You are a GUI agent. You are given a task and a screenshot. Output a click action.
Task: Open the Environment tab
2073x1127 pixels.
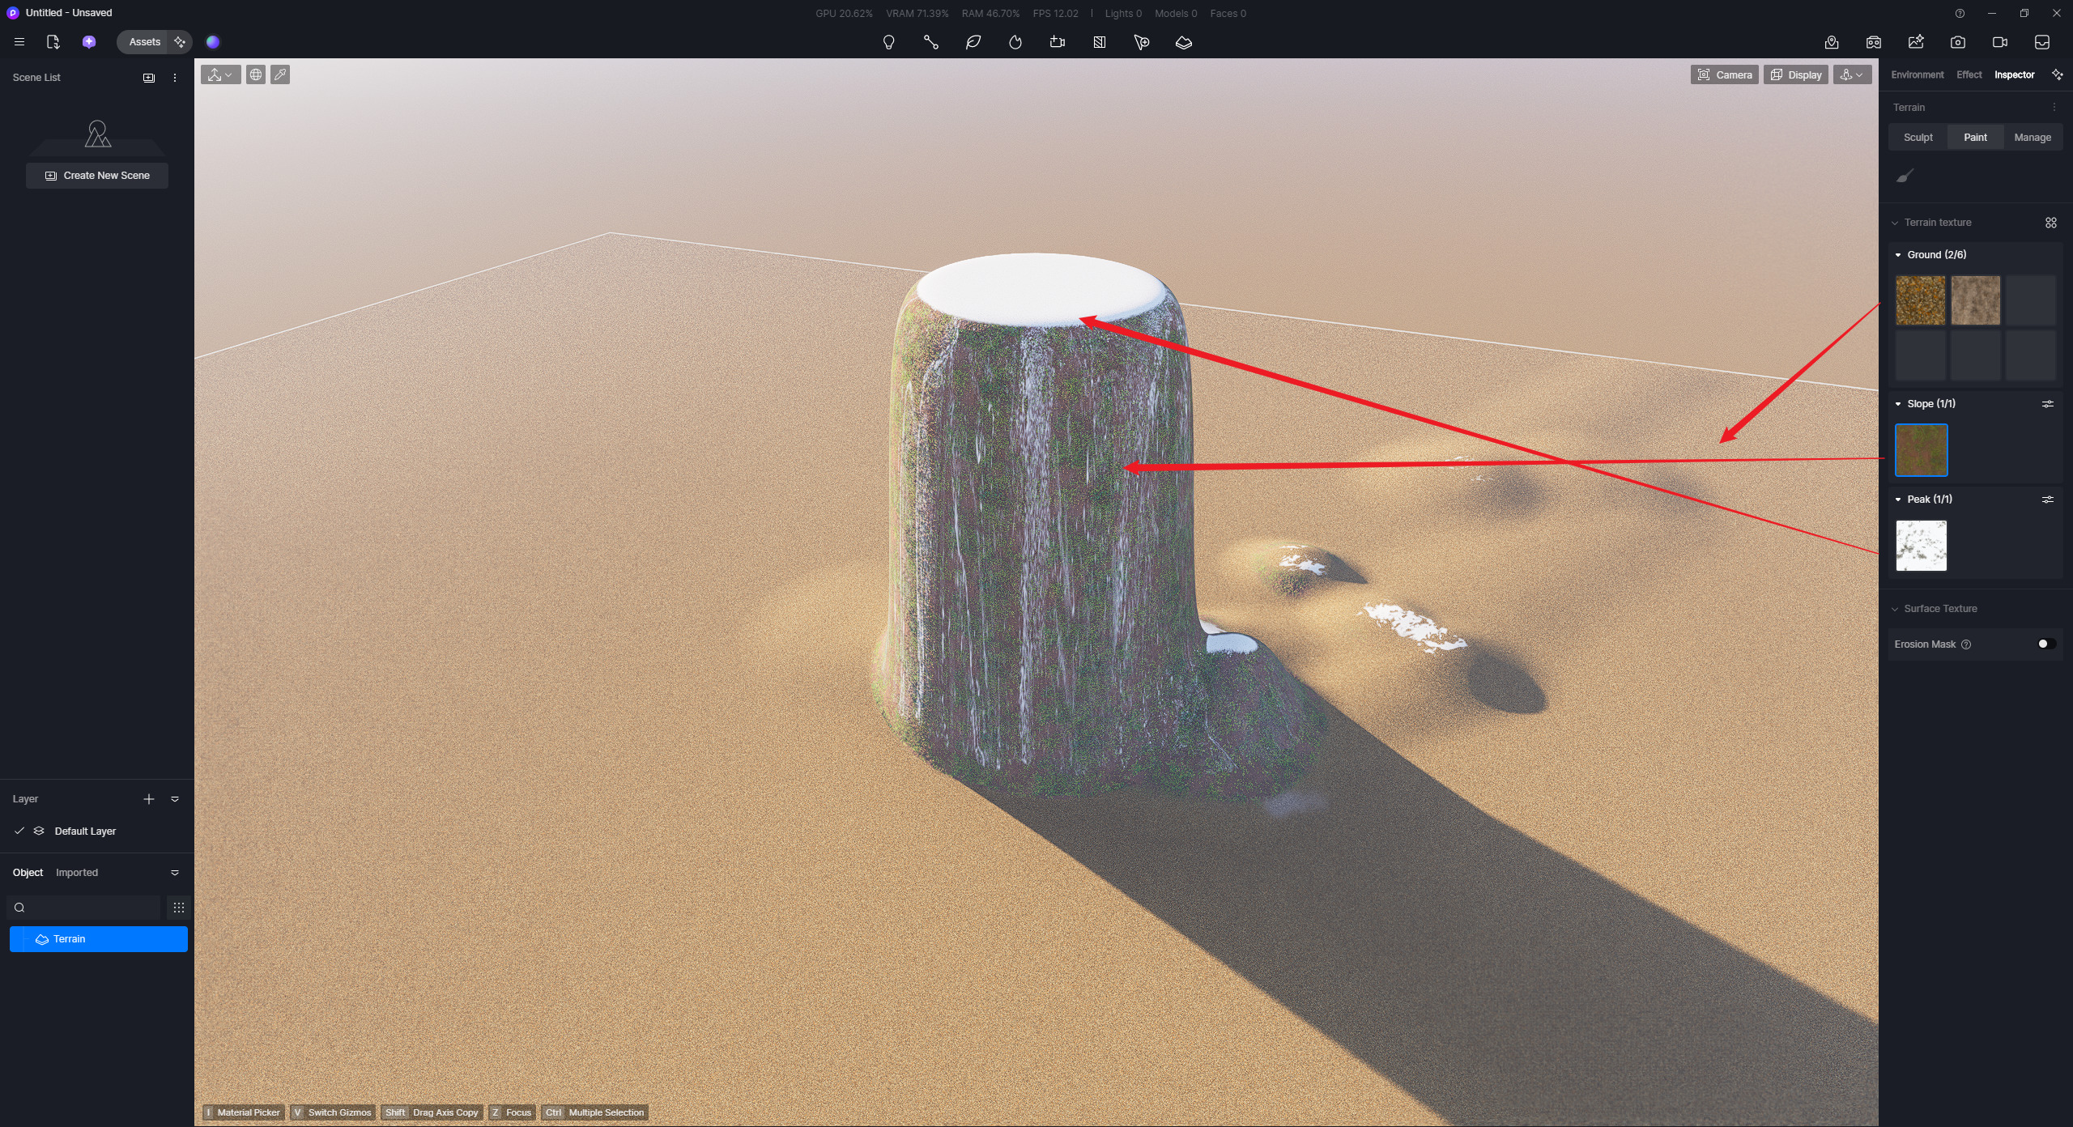(x=1917, y=74)
